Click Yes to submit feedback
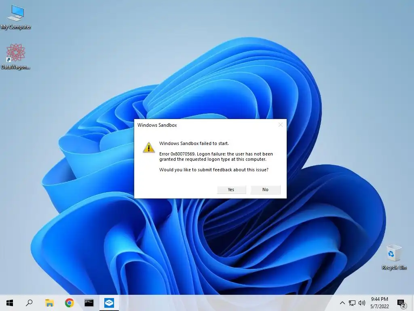This screenshot has height=311, width=414. pyautogui.click(x=231, y=190)
